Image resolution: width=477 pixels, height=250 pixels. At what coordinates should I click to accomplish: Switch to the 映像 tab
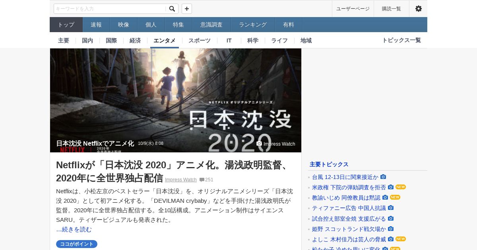[124, 25]
